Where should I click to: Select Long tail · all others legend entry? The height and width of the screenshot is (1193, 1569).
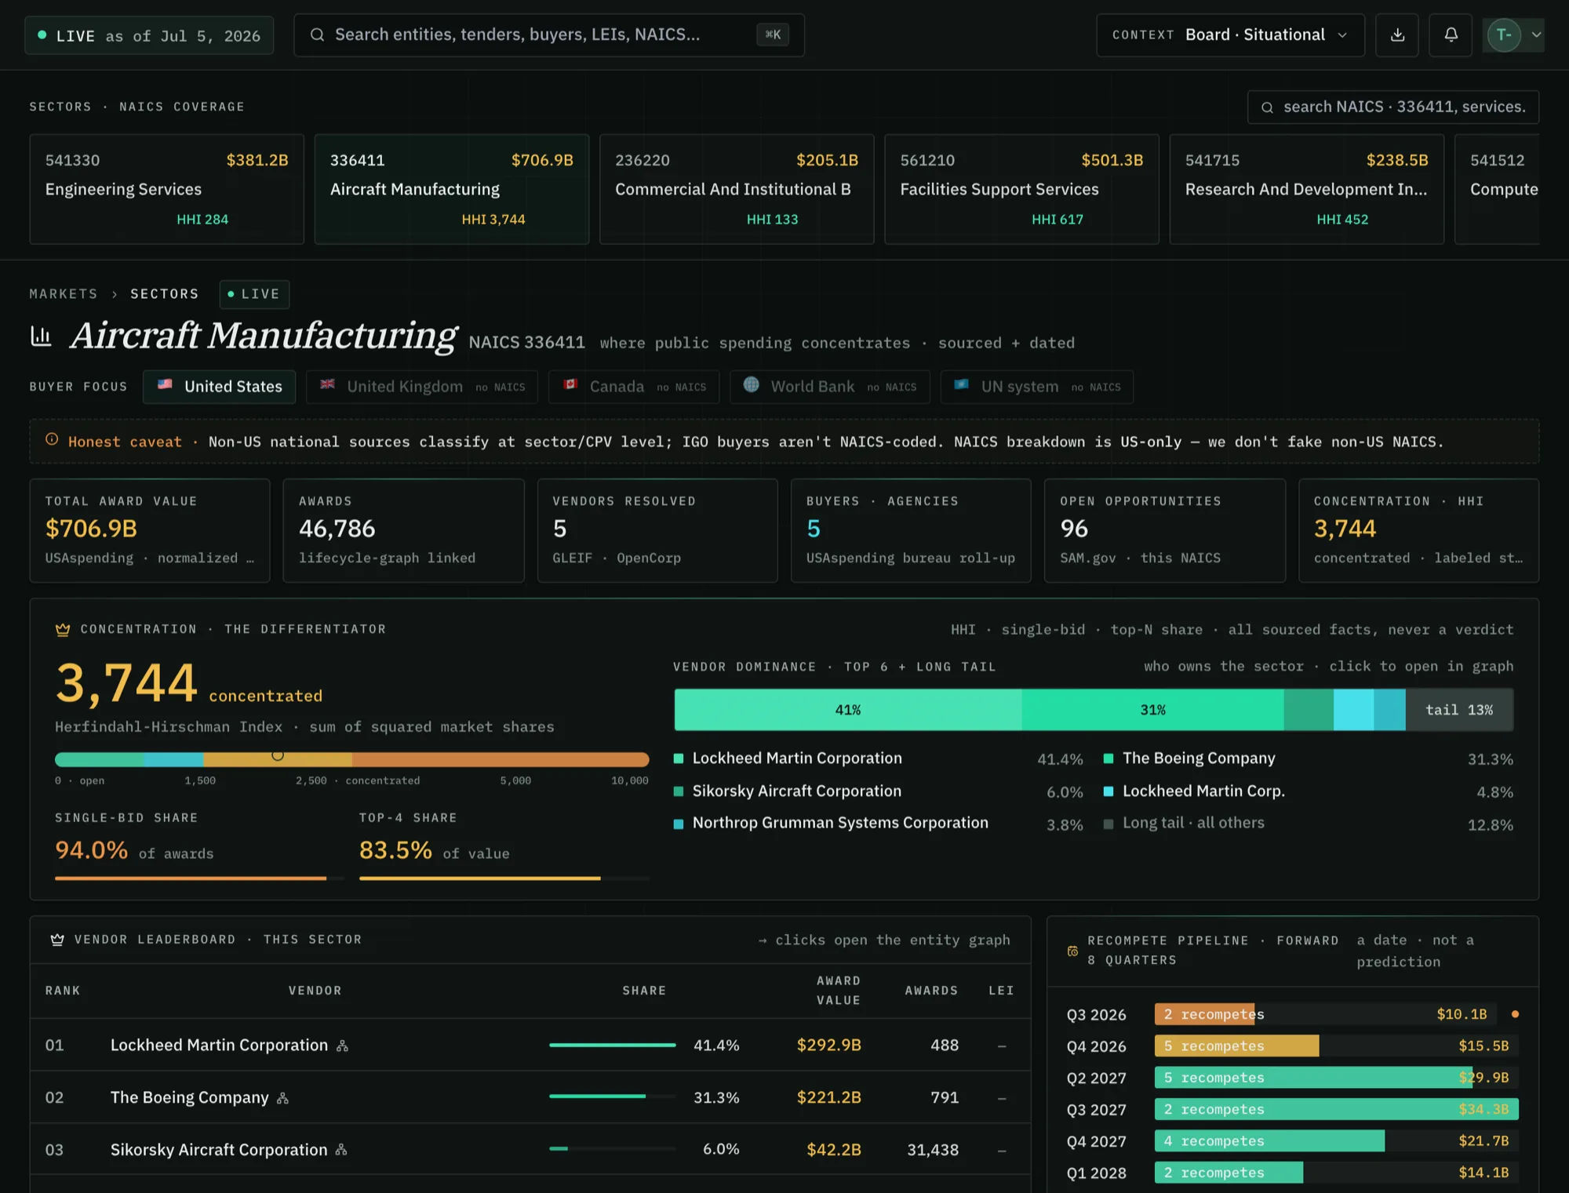pyautogui.click(x=1309, y=824)
